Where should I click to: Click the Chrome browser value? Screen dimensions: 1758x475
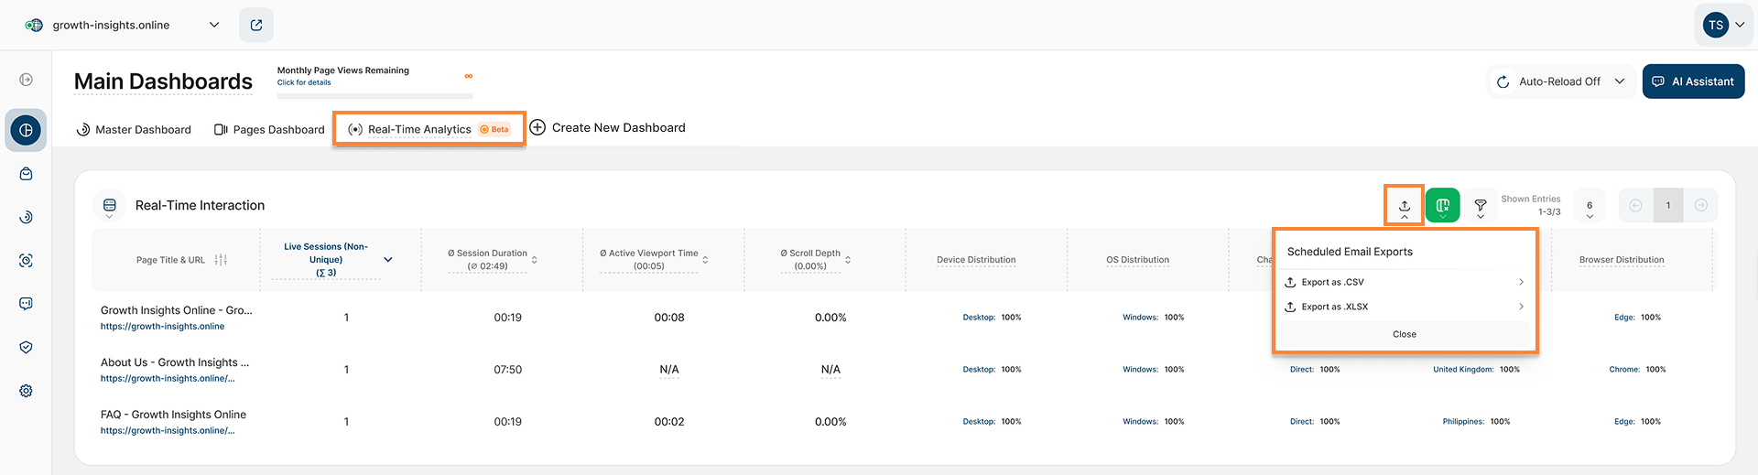coord(1637,370)
